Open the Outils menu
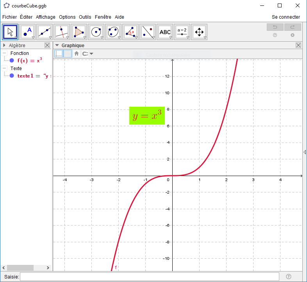Image resolution: width=307 pixels, height=282 pixels. pos(85,17)
